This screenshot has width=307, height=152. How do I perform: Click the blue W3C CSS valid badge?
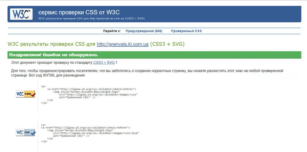26,132
